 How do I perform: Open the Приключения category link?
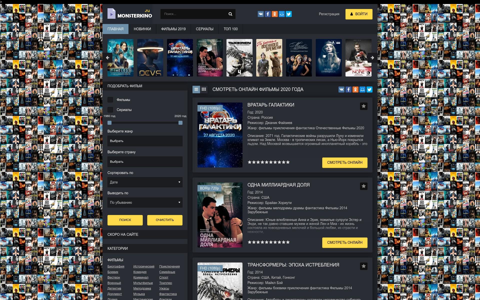pos(169,266)
